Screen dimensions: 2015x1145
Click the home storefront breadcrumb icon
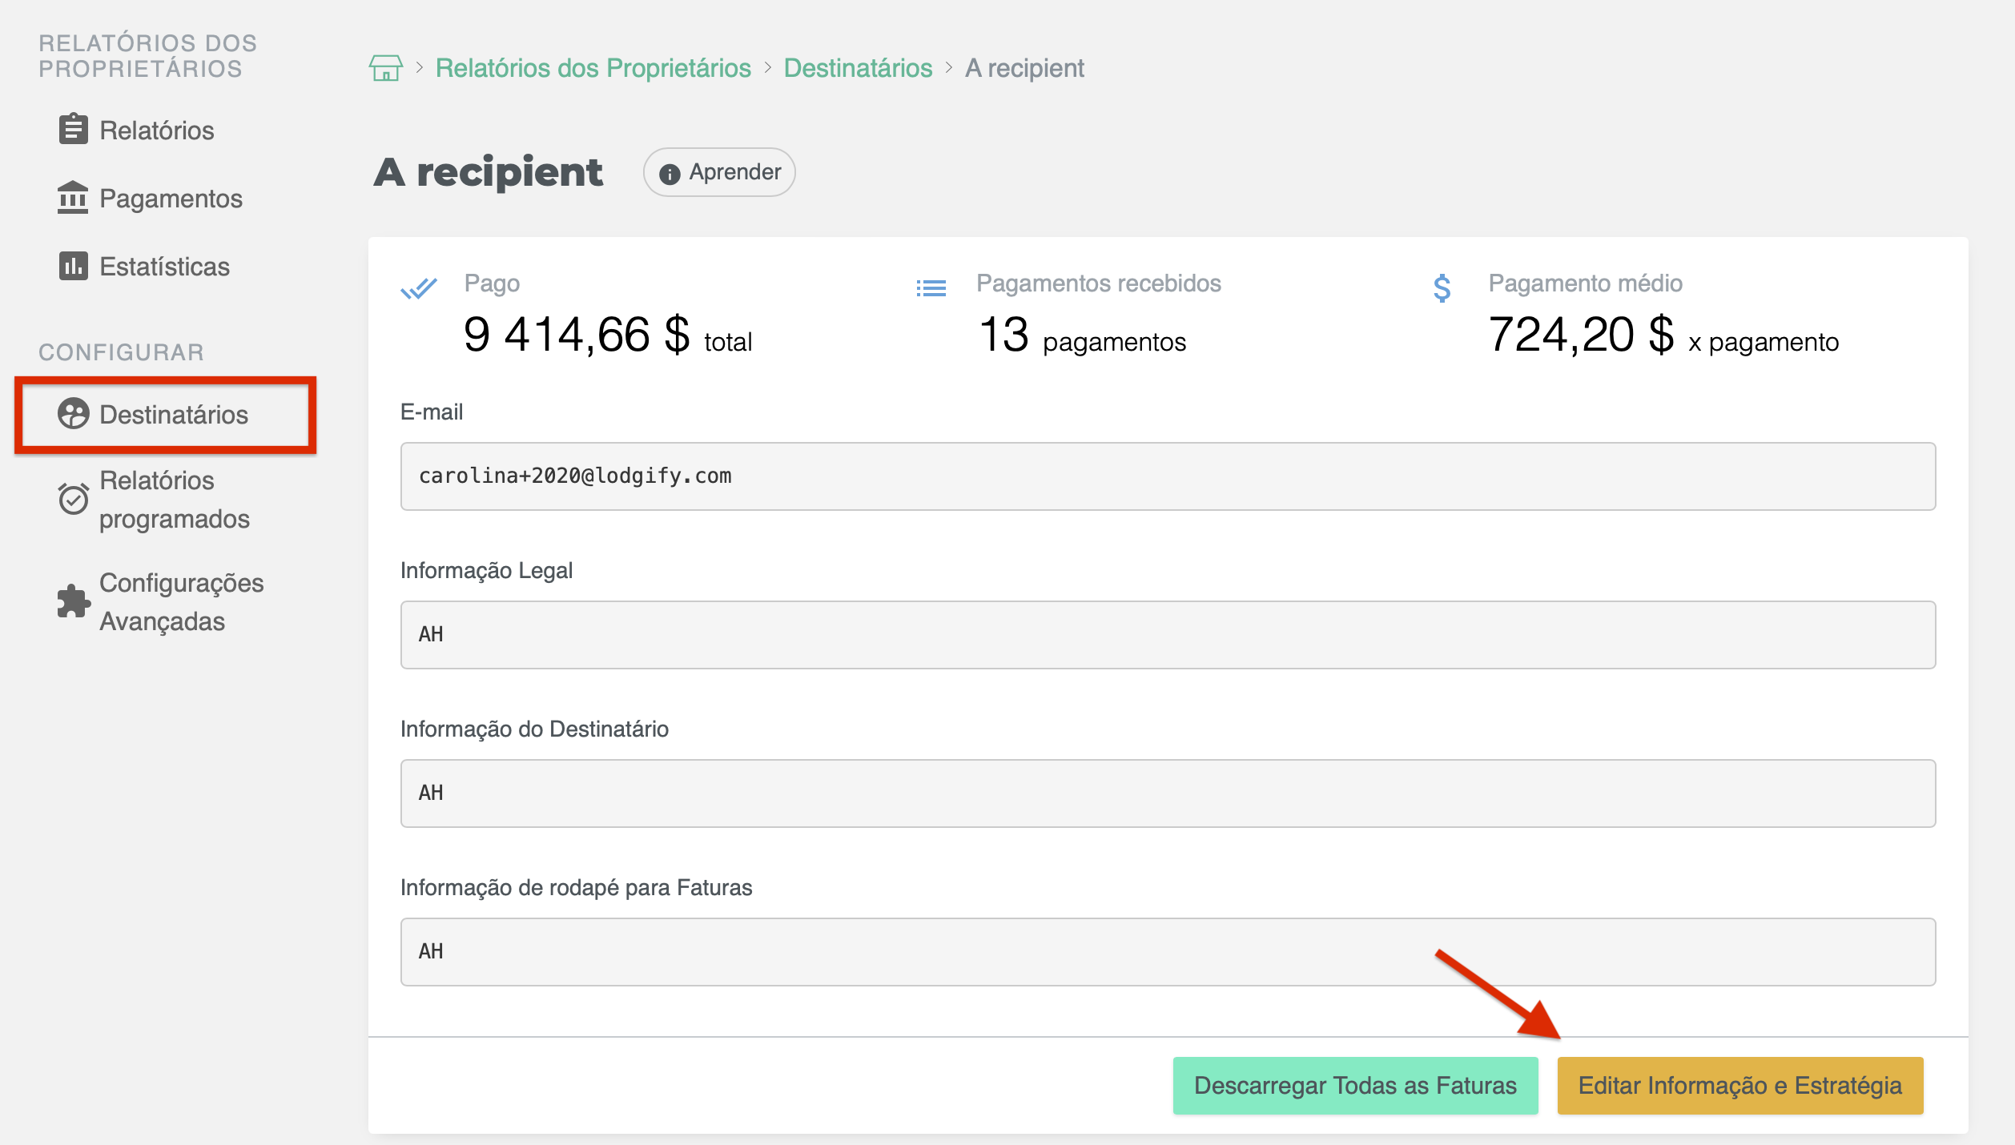click(385, 68)
